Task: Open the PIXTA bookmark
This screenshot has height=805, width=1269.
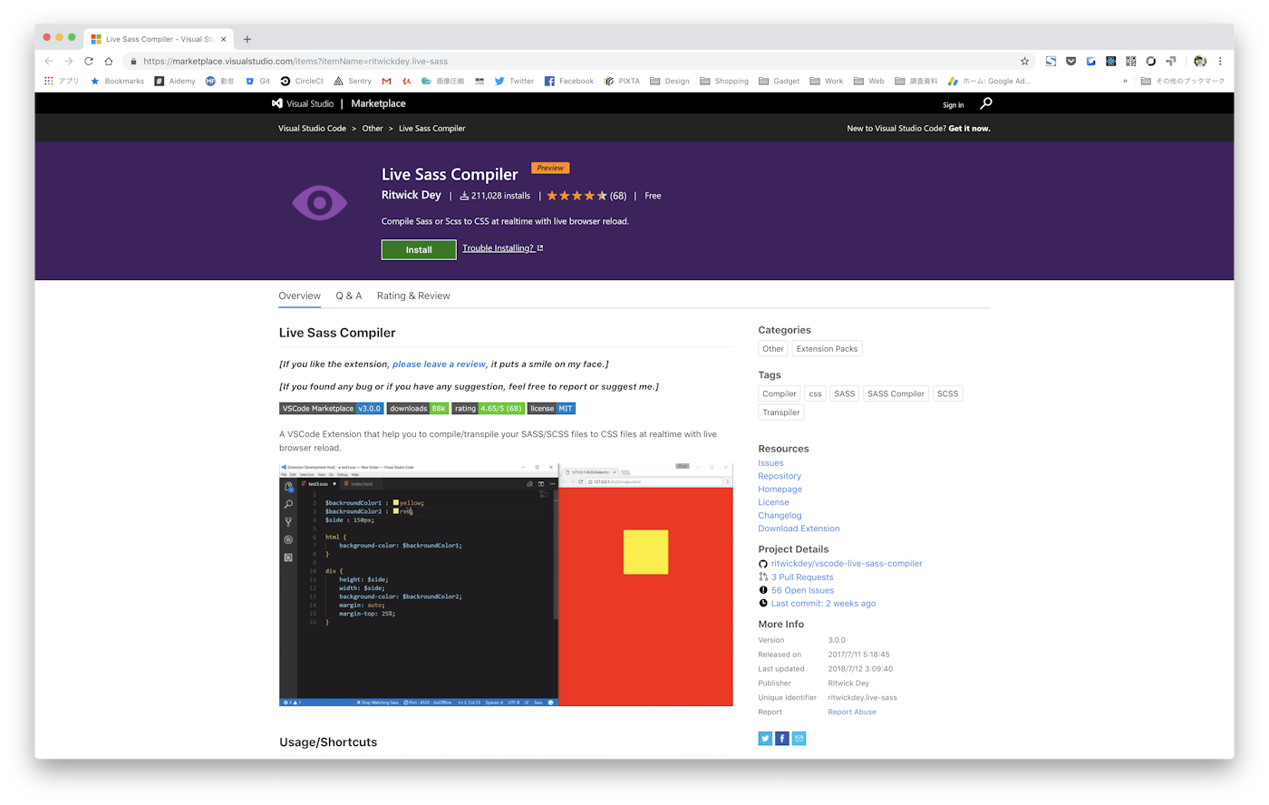Action: click(x=622, y=81)
